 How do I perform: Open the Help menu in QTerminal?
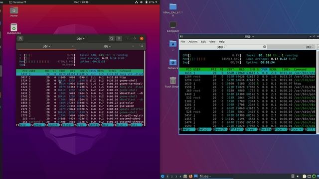[221, 42]
